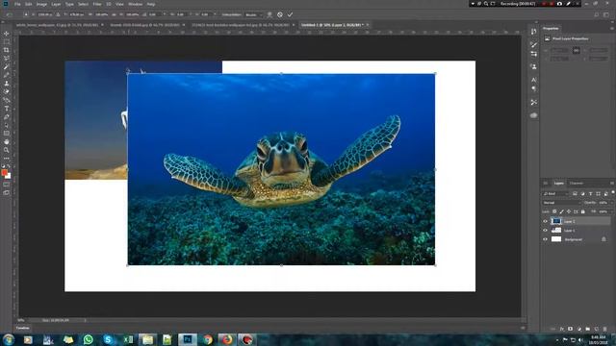Open the File menu
The width and height of the screenshot is (616, 346).
coord(17,4)
